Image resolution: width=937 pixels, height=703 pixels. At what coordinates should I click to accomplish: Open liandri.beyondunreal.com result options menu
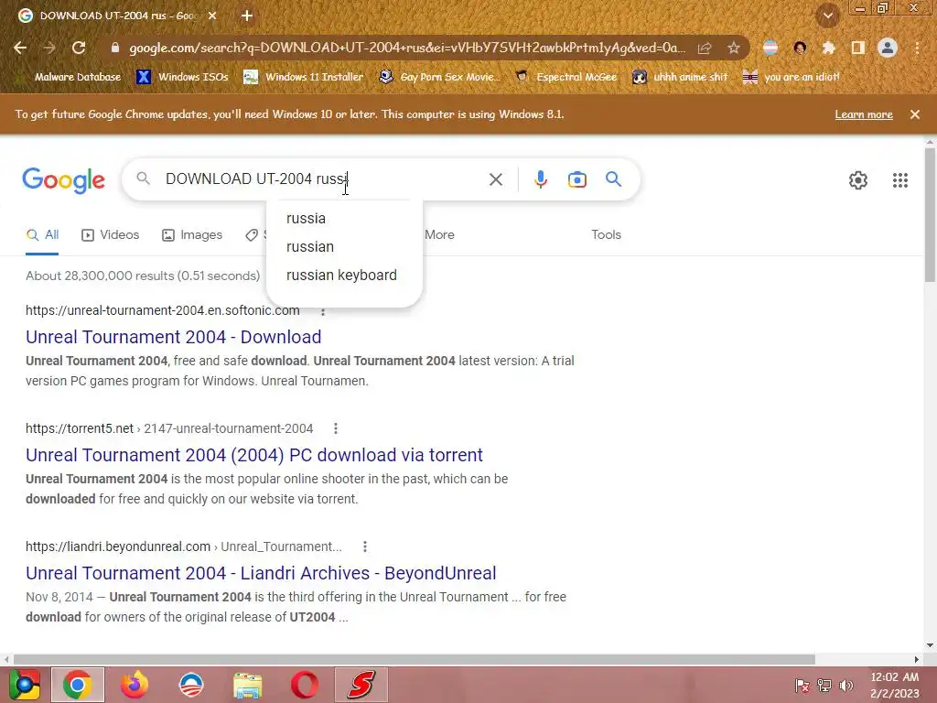tap(365, 546)
